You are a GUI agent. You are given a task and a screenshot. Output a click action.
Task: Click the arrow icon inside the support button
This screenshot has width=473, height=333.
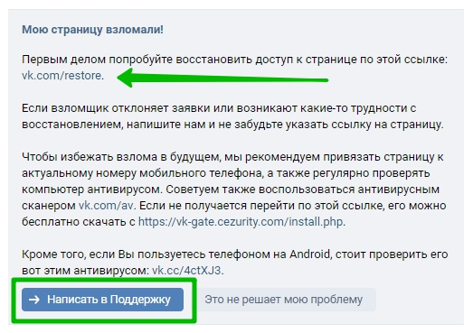tap(34, 300)
